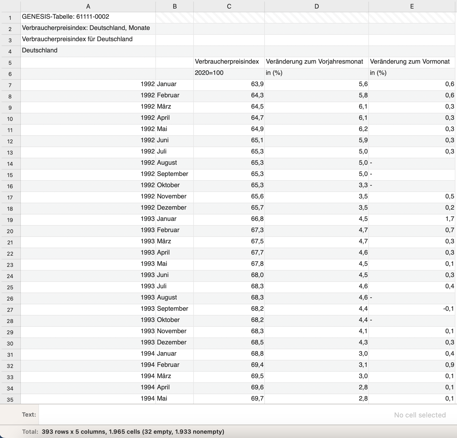Select the cell containing -0,1
The height and width of the screenshot is (438, 457).
coord(412,309)
